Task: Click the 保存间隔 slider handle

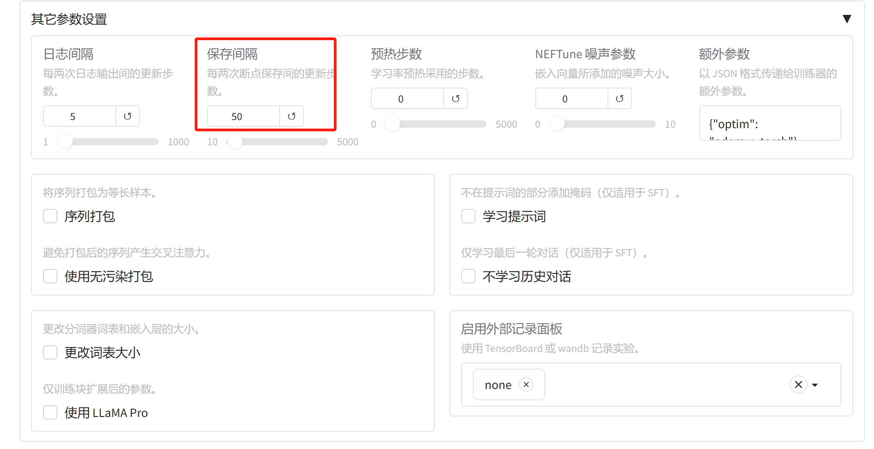Action: 235,142
